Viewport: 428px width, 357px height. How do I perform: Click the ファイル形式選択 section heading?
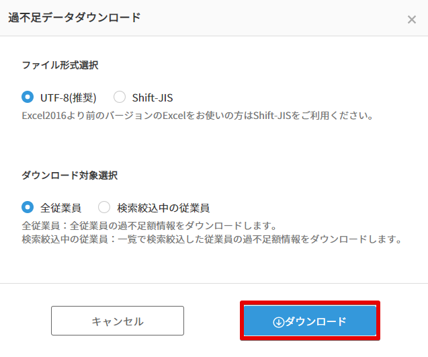pyautogui.click(x=60, y=65)
